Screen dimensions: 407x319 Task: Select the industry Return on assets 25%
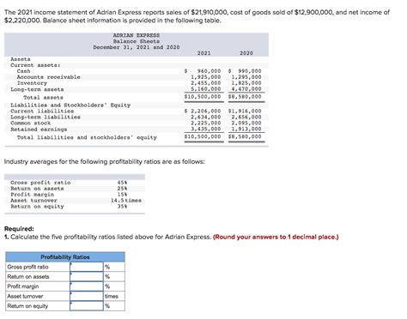[x=122, y=189]
